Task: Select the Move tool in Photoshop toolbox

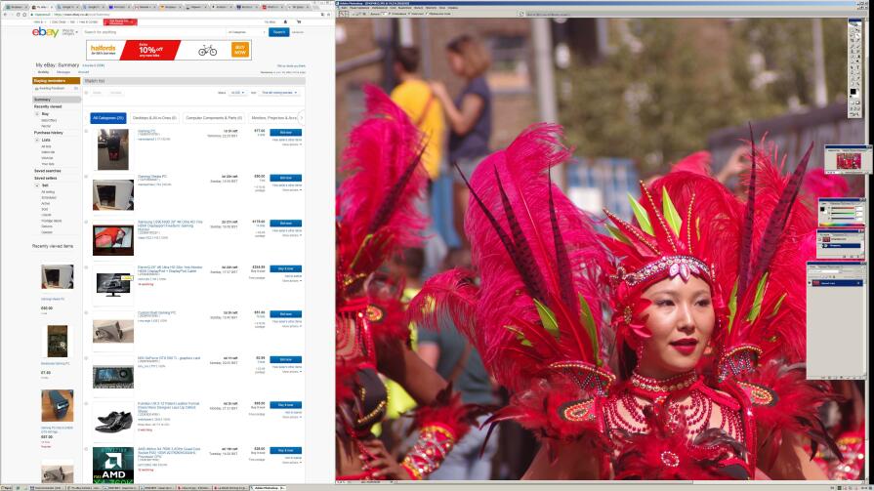Action: point(857,30)
